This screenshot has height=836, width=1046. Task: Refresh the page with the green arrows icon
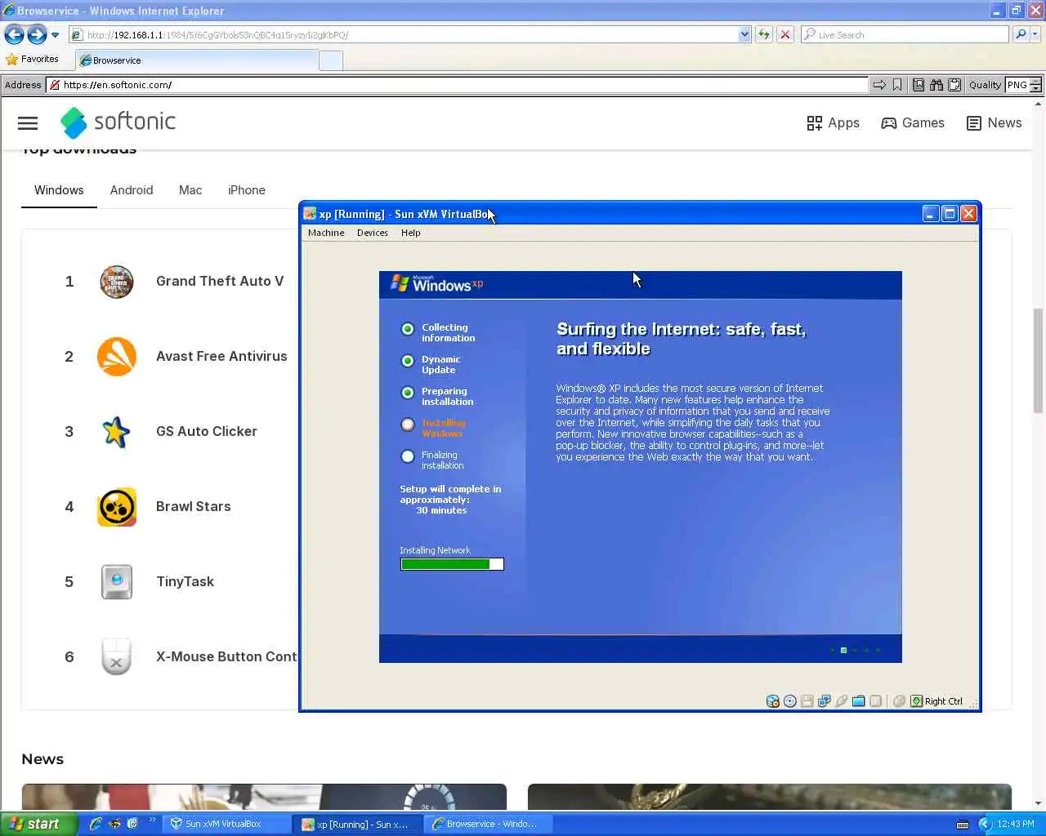point(763,34)
